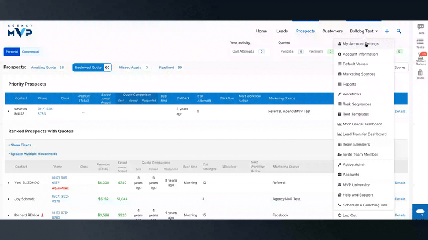Click the $1,044 saved amount
Image resolution: width=428 pixels, height=240 pixels.
[x=122, y=199]
